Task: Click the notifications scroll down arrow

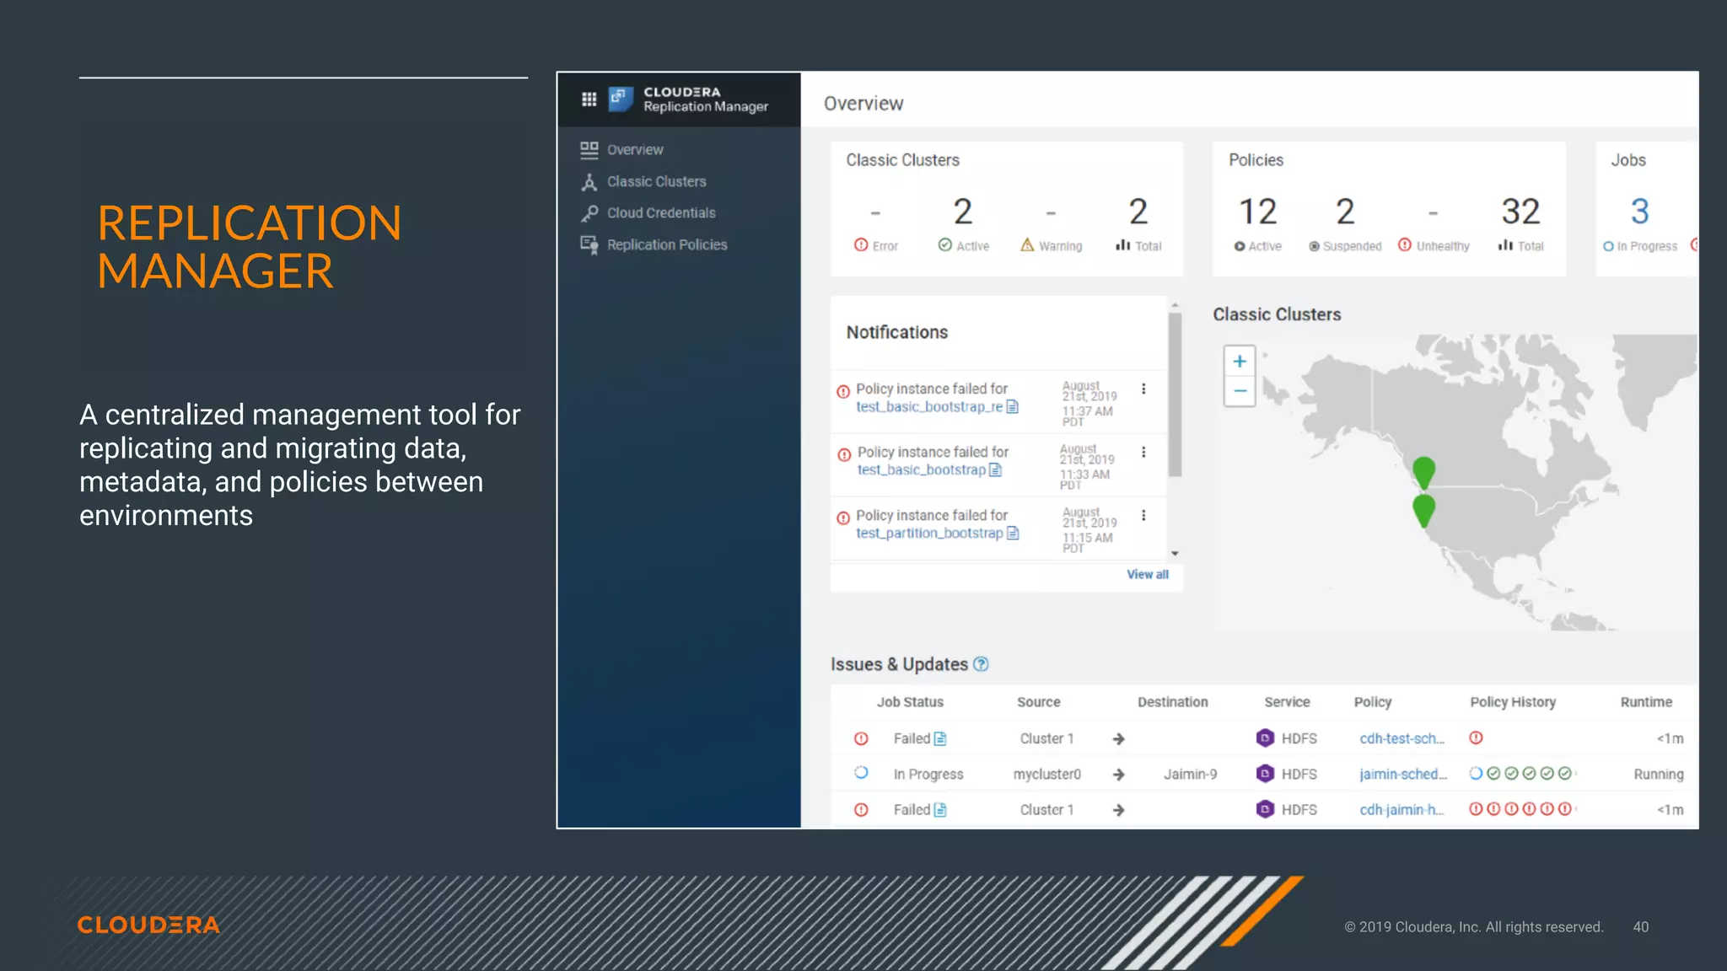Action: pos(1175,554)
